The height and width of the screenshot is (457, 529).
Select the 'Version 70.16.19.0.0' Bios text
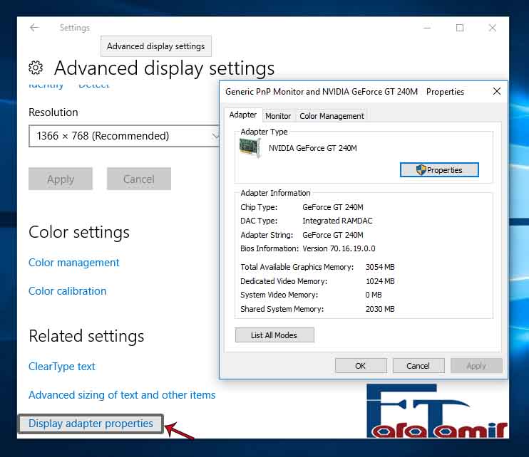tap(339, 248)
